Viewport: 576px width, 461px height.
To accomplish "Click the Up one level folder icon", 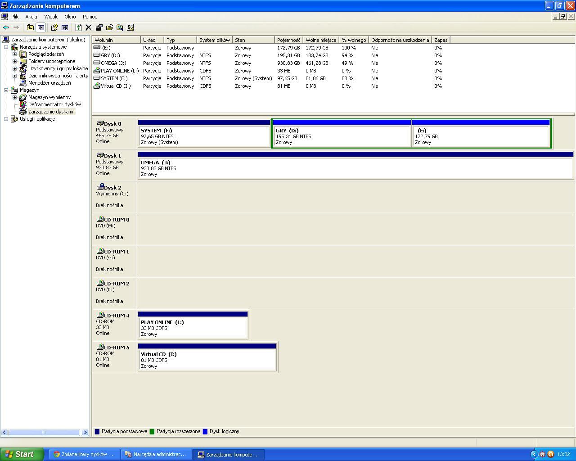I will tap(30, 27).
